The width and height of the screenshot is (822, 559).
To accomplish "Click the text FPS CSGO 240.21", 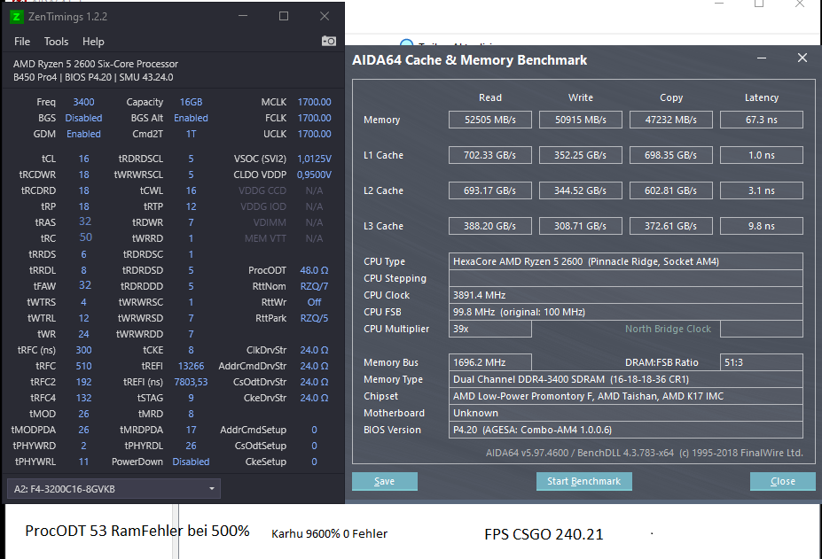I will (544, 534).
